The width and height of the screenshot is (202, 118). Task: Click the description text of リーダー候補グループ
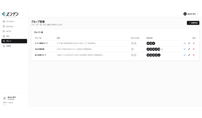point(76,43)
